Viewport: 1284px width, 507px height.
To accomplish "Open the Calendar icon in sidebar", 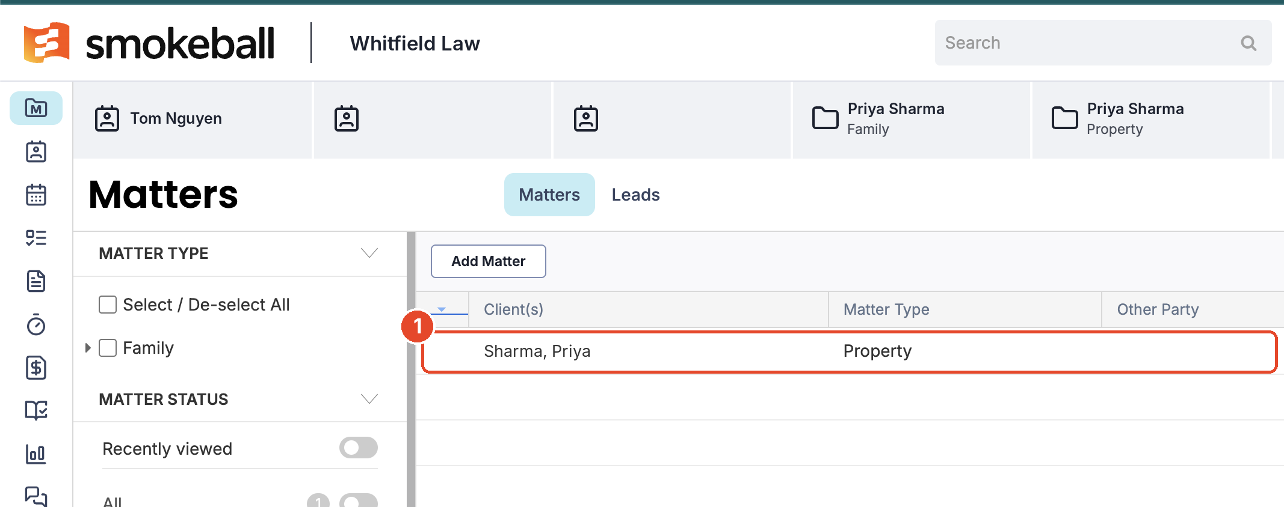I will click(36, 195).
